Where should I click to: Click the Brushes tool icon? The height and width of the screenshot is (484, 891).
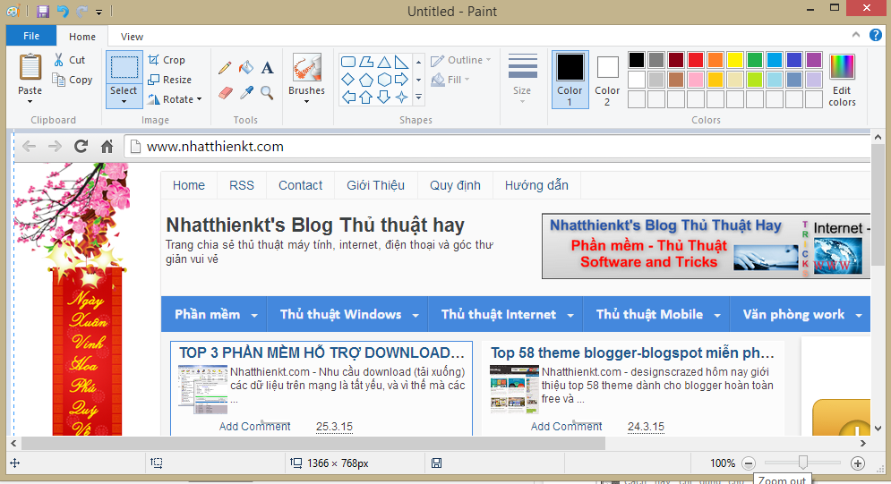coord(307,67)
